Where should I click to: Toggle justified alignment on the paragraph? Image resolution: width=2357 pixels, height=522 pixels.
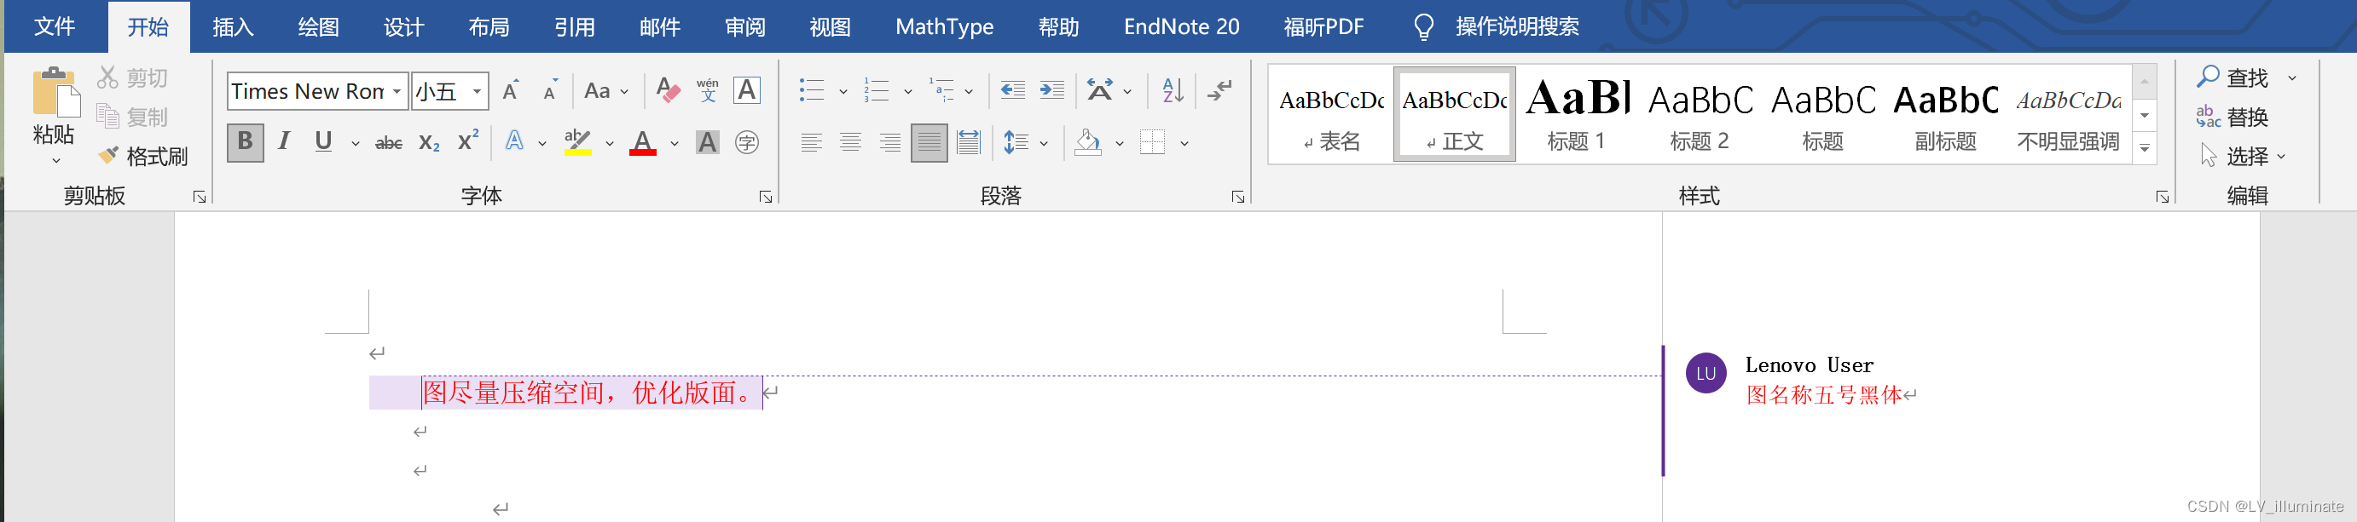929,142
